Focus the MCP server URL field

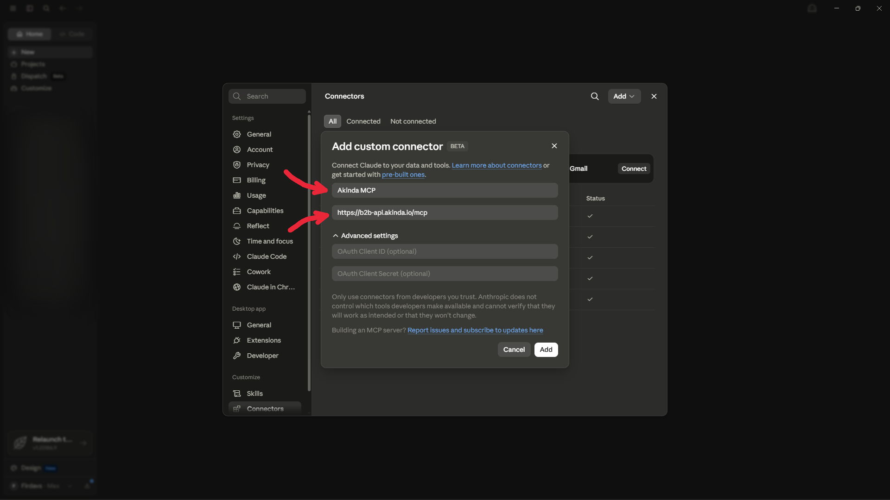point(445,212)
